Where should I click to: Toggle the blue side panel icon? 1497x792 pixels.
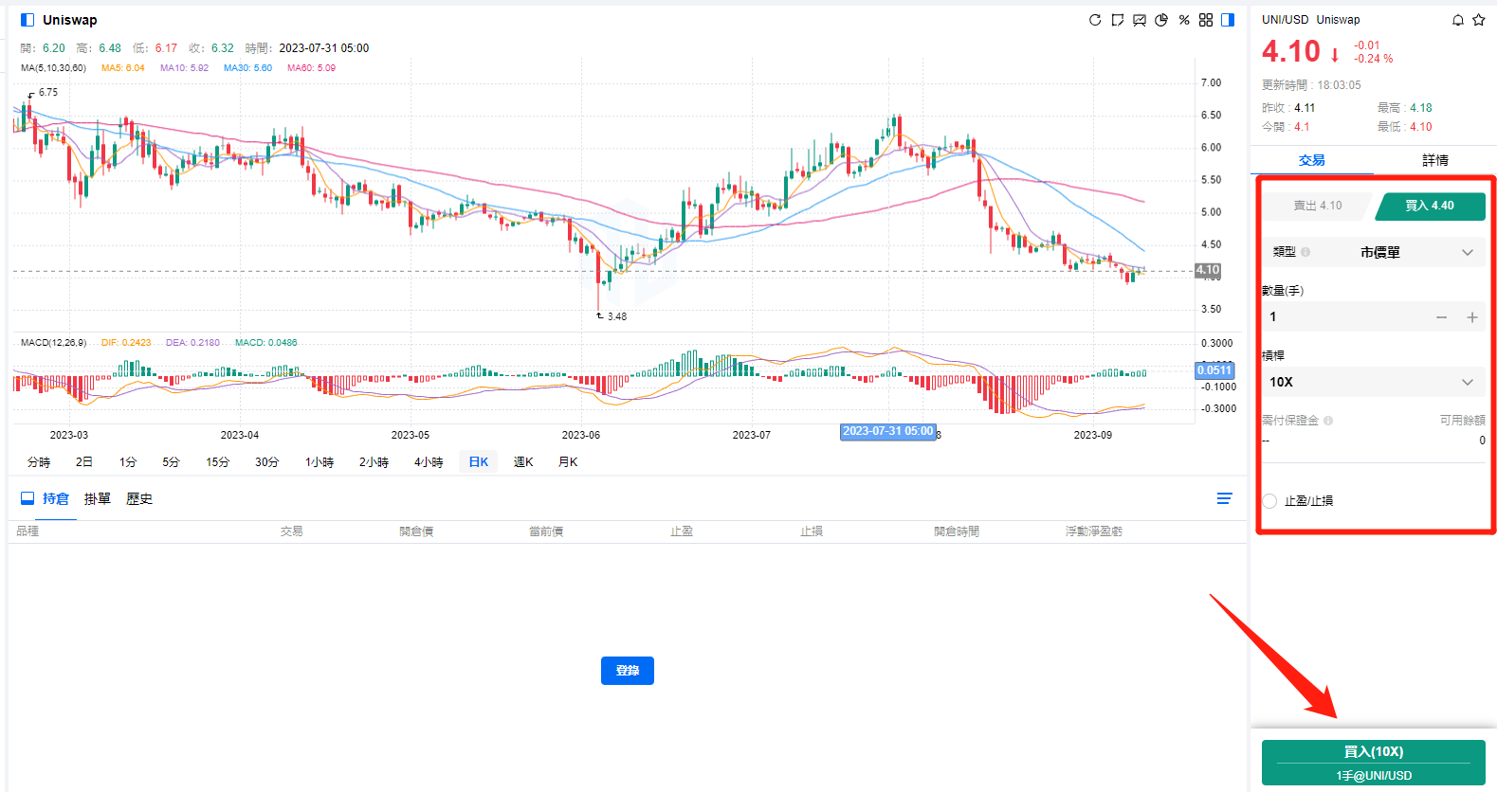[x=1228, y=20]
